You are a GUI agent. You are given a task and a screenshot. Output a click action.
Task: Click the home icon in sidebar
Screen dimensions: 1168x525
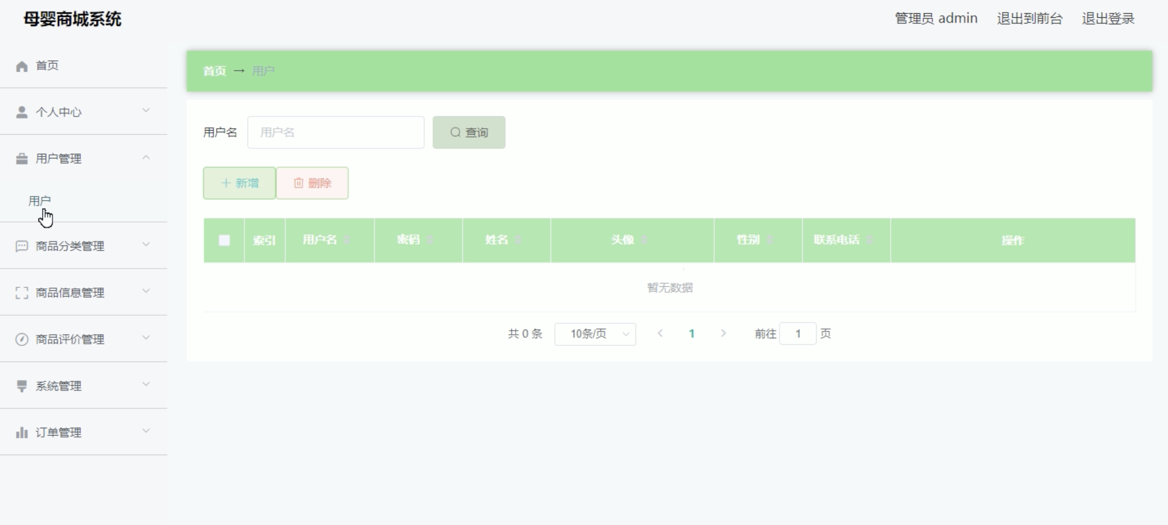click(21, 66)
